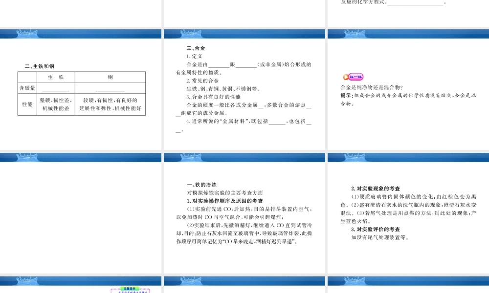Select the heading 一、铁的冶炼
The width and height of the screenshot is (489, 293).
(x=201, y=185)
